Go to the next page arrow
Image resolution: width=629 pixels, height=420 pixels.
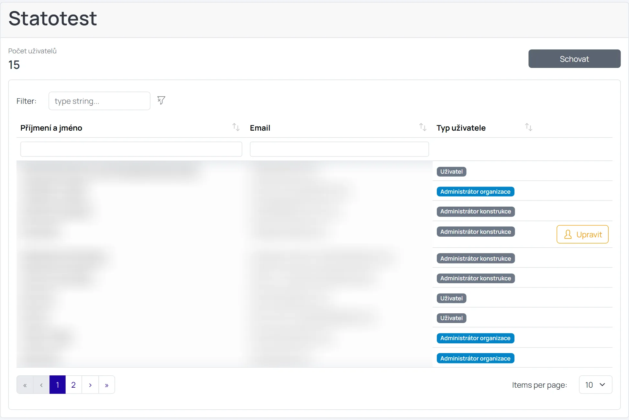(90, 385)
